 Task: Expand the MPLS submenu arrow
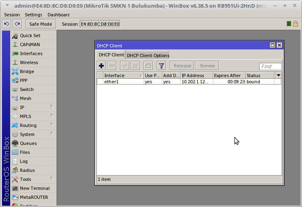point(52,116)
